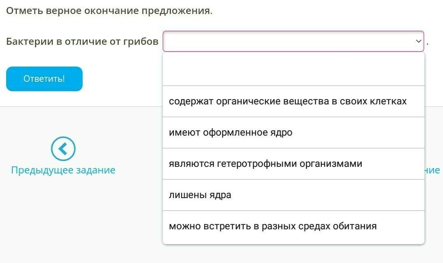Choose the 'лишены ядра' answer
Image resolution: width=443 pixels, height=263 pixels.
coord(200,195)
